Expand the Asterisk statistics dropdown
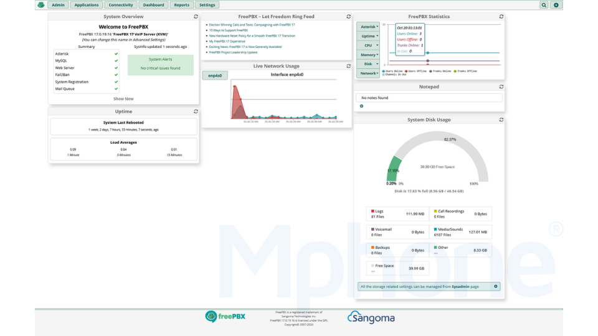598x336 pixels. coord(368,27)
